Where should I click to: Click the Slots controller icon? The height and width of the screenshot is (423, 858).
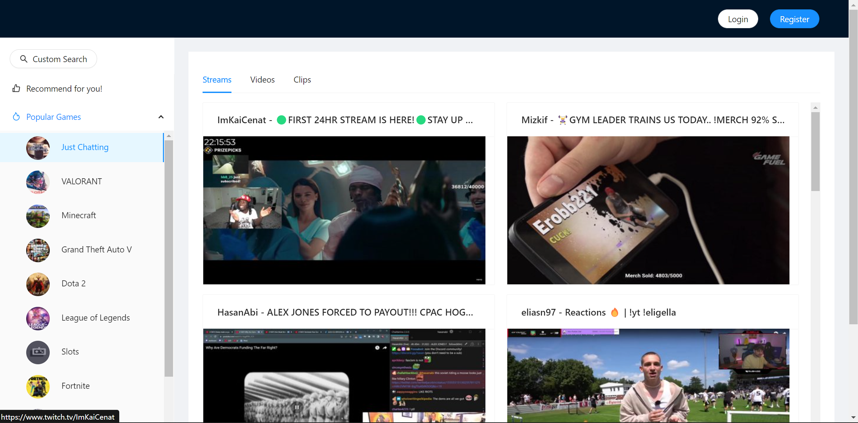[x=38, y=352]
